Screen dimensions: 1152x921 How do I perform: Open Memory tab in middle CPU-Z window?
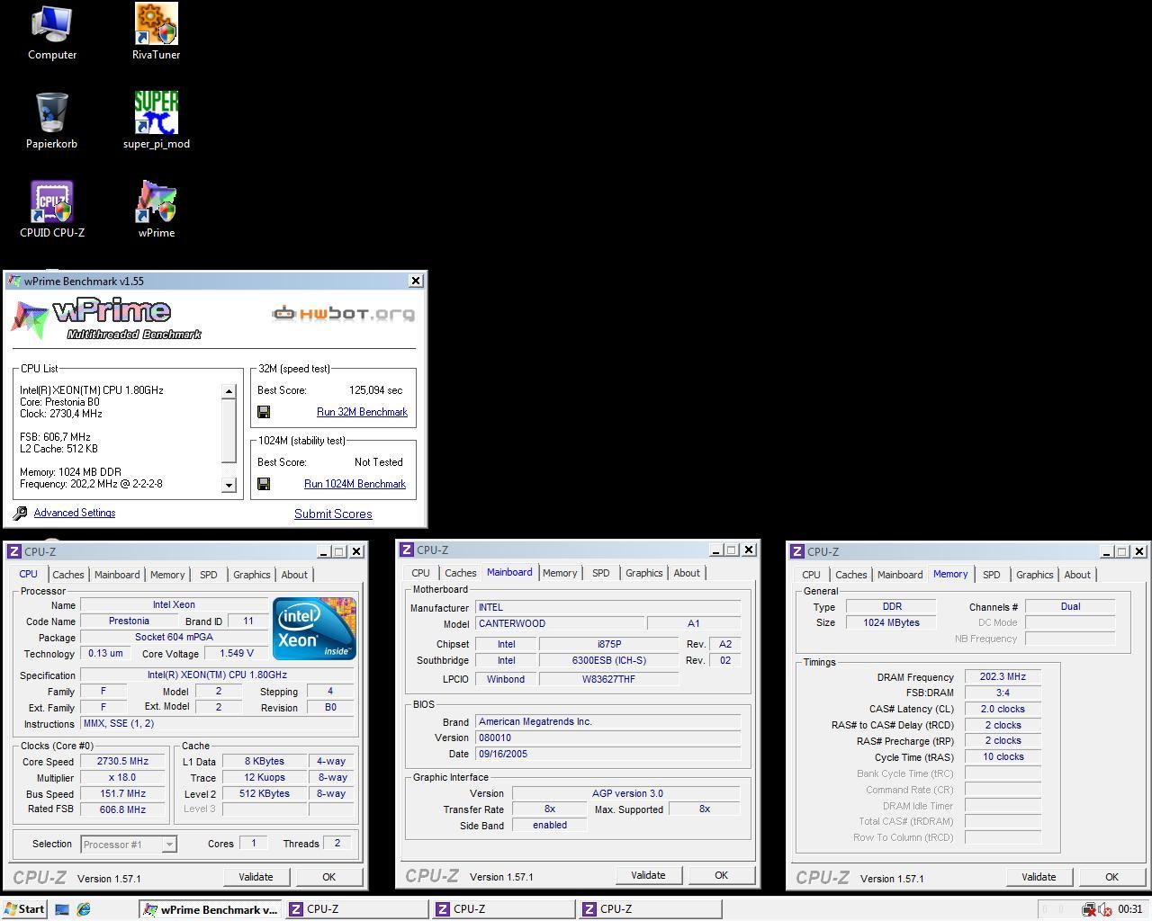point(560,573)
